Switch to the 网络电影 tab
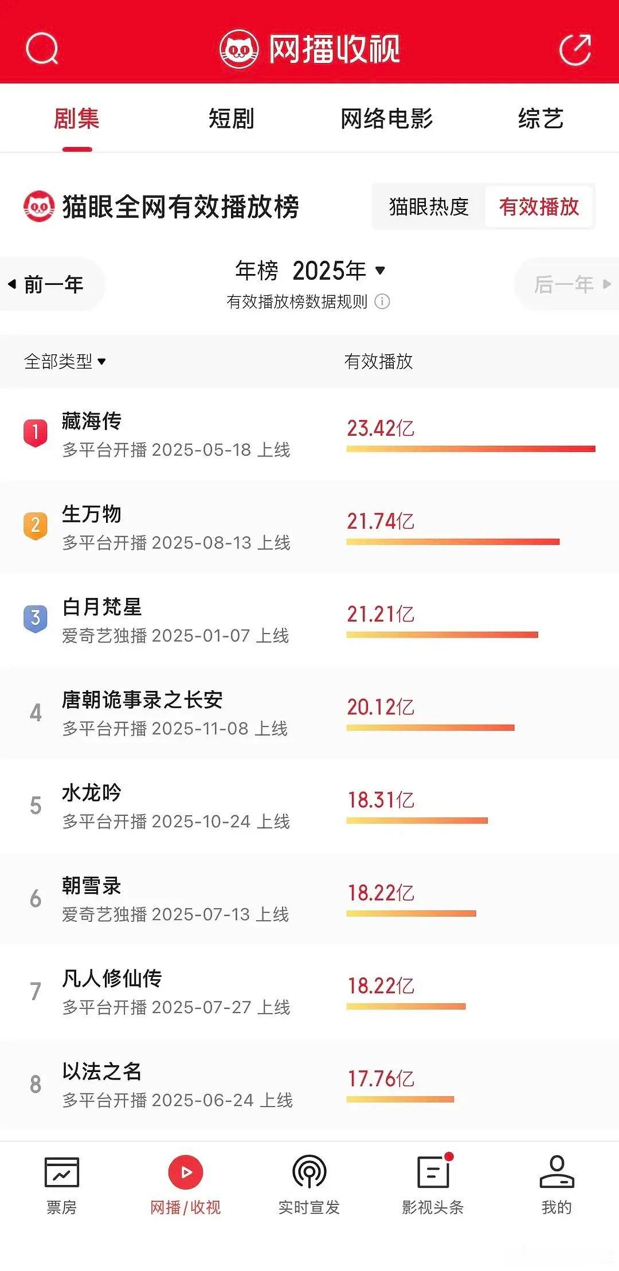619x1271 pixels. point(386,119)
